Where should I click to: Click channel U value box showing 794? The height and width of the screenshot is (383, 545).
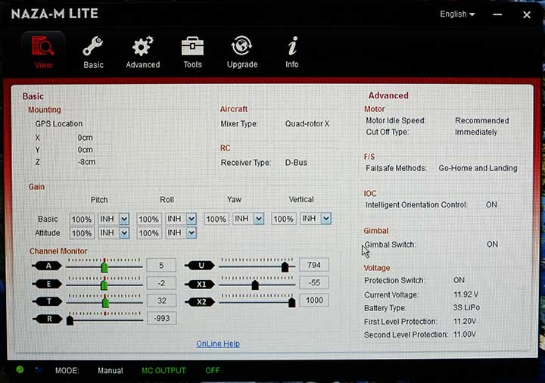point(314,265)
